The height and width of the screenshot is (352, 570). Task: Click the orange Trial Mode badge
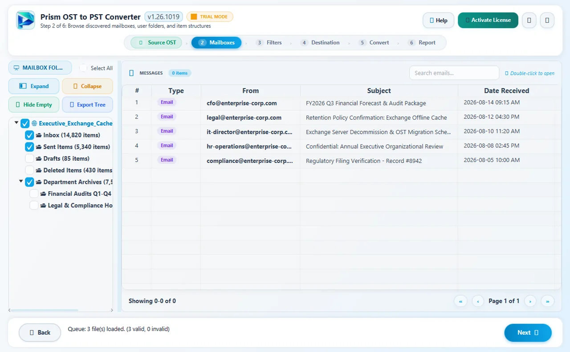(x=210, y=17)
